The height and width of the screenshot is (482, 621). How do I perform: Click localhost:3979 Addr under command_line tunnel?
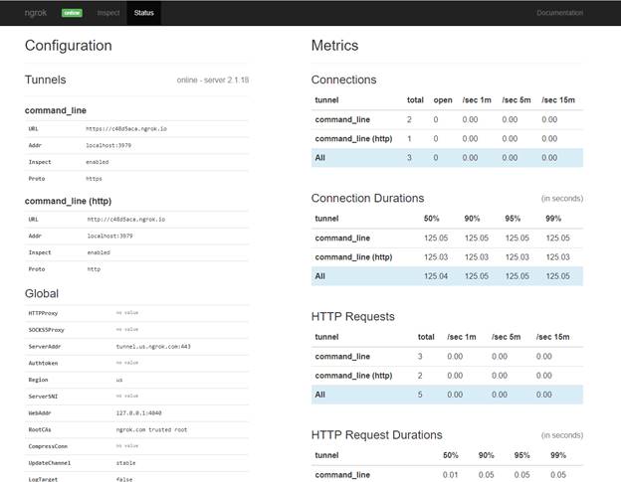108,145
